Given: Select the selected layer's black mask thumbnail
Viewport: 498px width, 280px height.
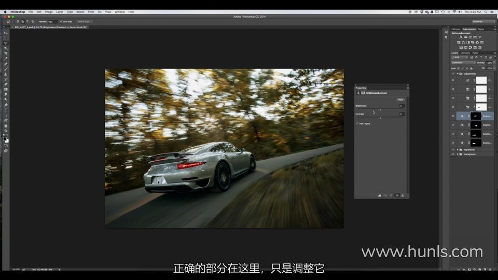Looking at the screenshot, I should point(476,116).
